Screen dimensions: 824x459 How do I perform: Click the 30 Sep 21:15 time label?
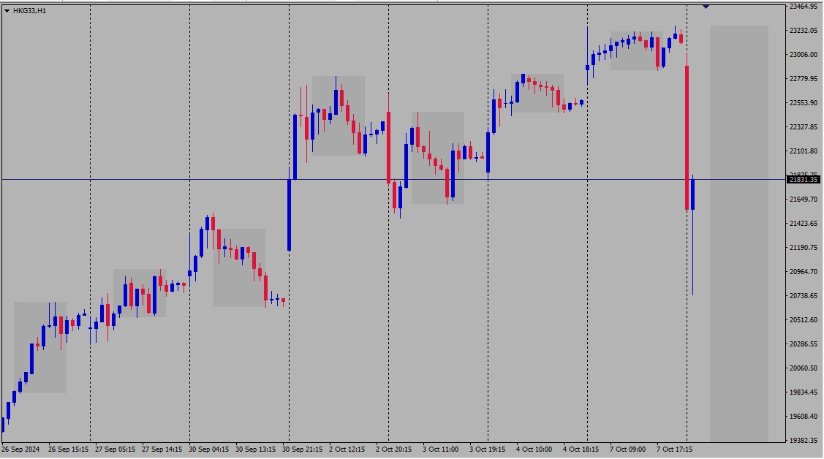[302, 449]
